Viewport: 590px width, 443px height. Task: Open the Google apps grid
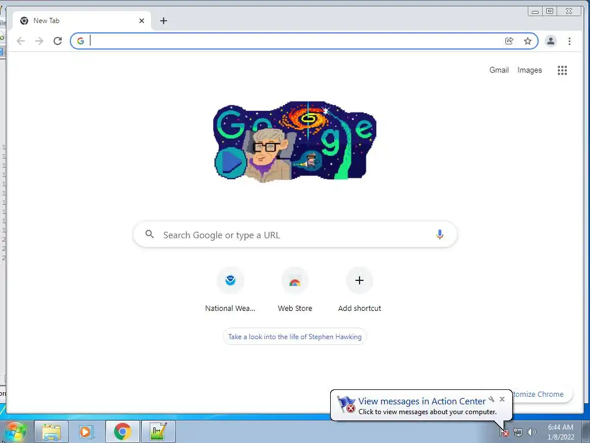pyautogui.click(x=562, y=70)
